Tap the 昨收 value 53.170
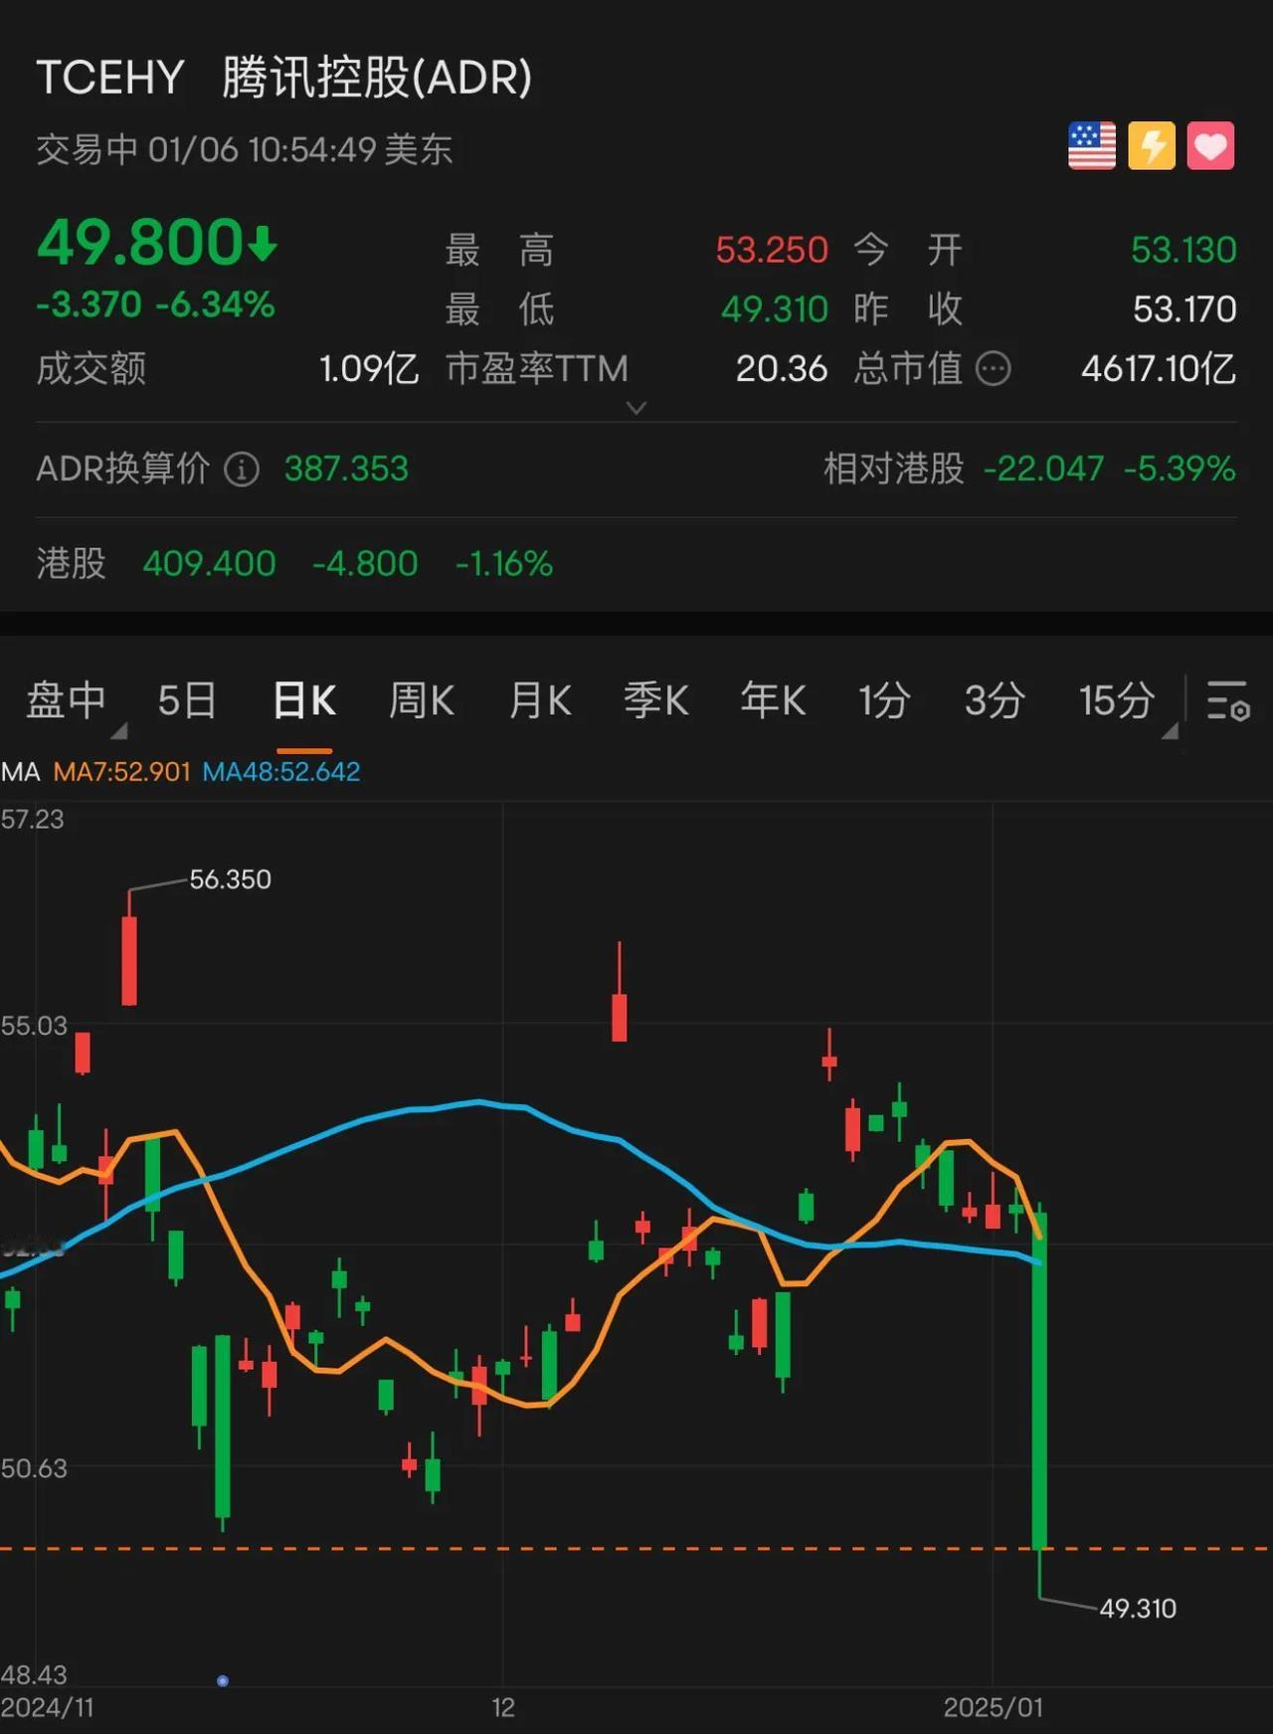The image size is (1273, 1734). tap(1184, 309)
